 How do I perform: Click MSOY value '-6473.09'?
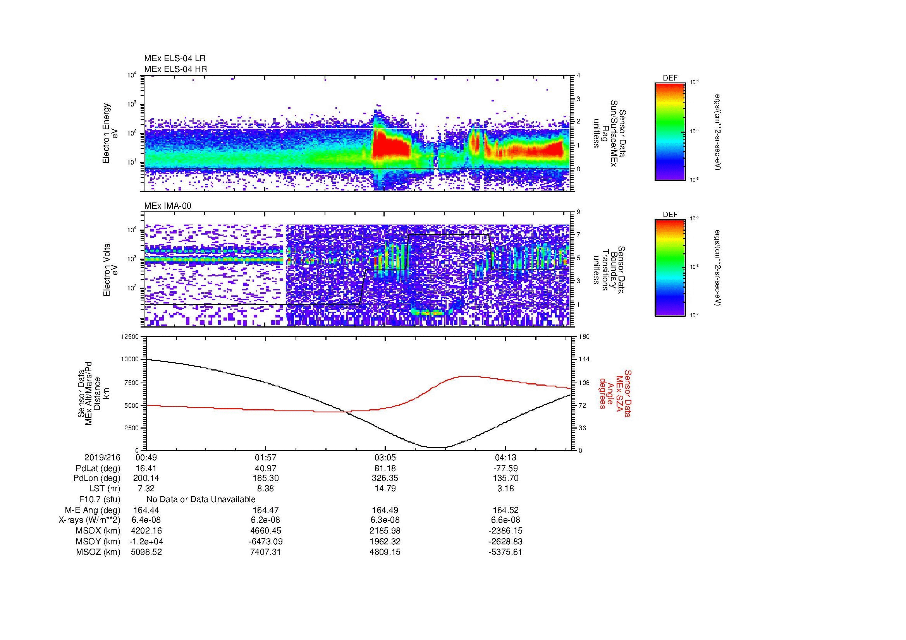click(x=266, y=542)
